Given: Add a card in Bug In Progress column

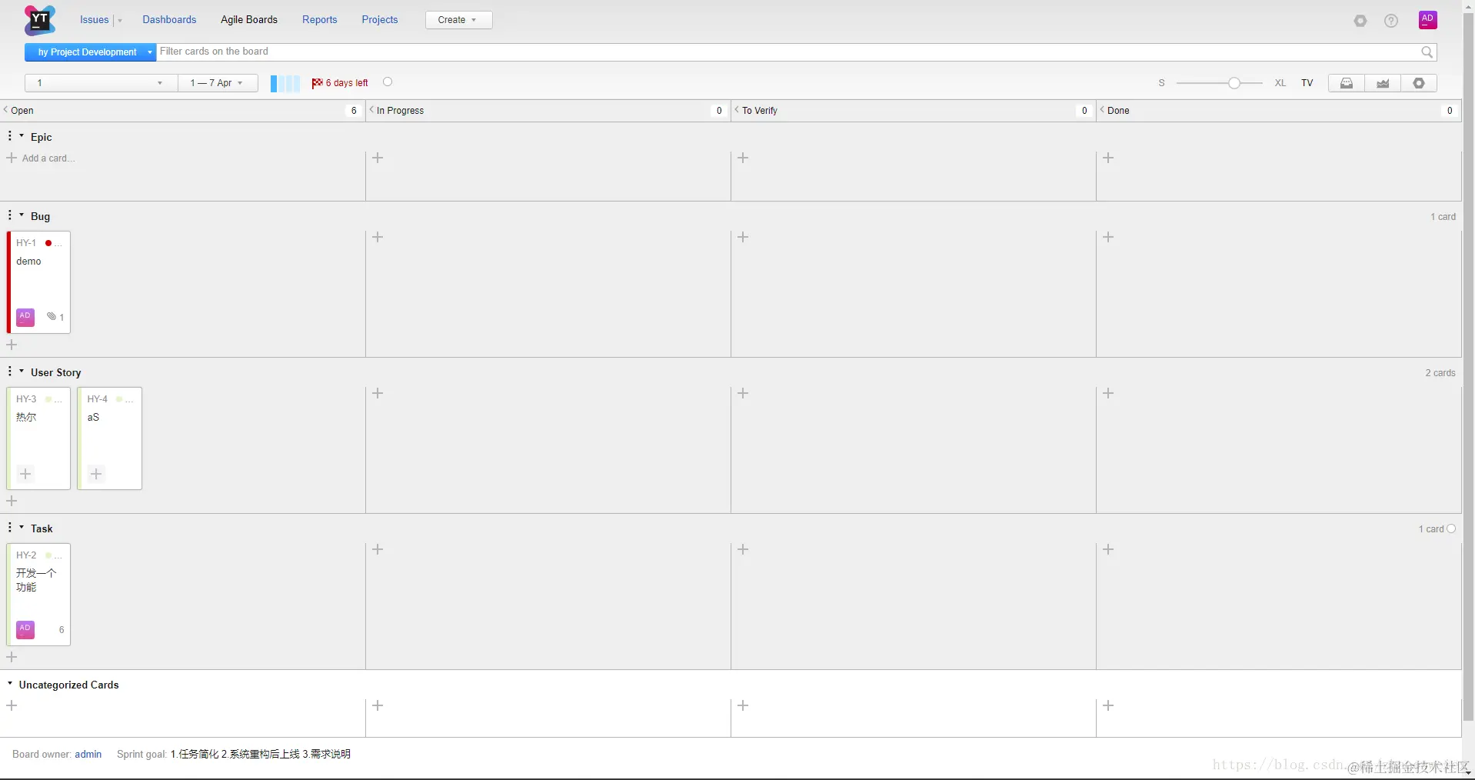Looking at the screenshot, I should coord(378,237).
